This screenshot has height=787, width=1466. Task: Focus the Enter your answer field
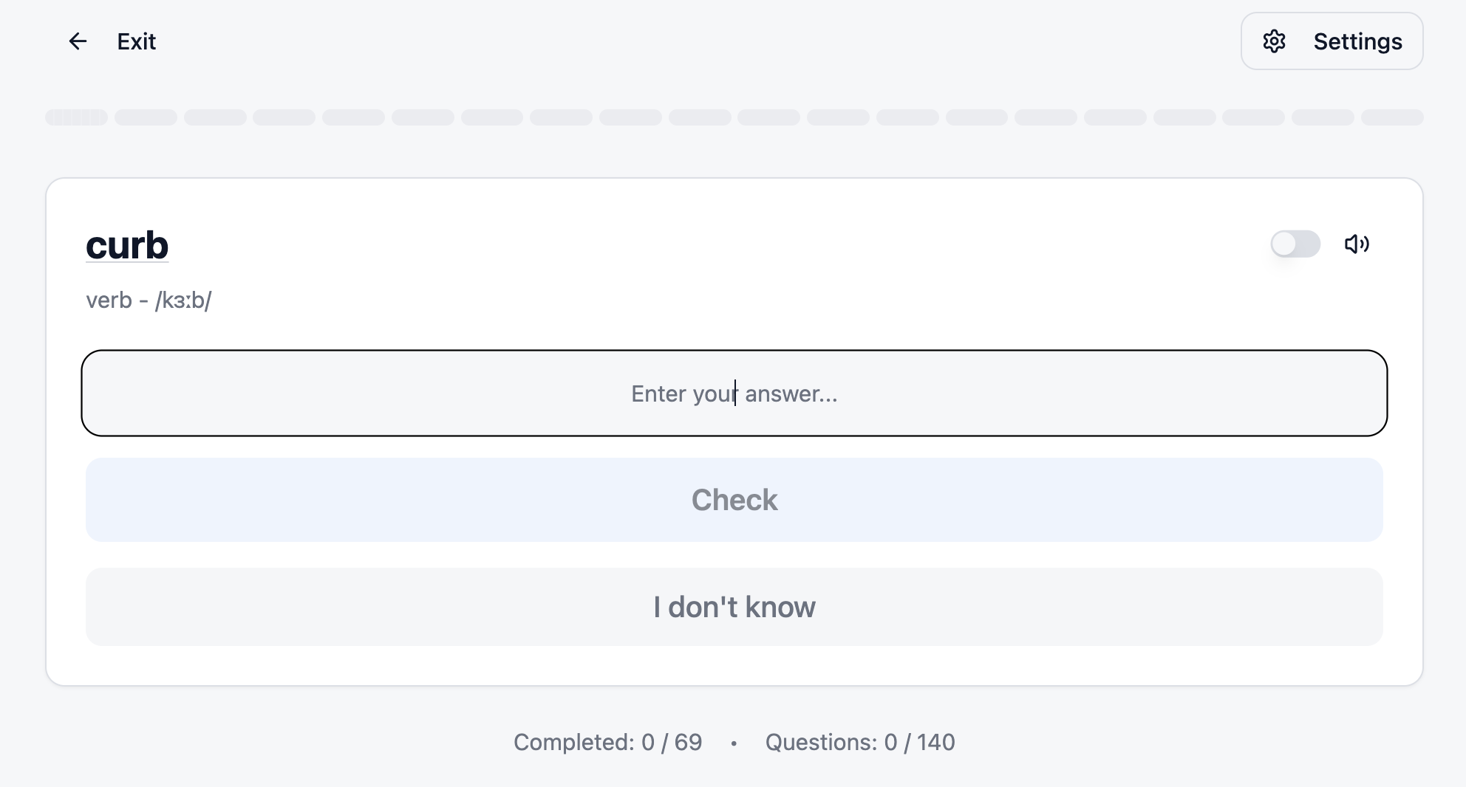tap(734, 393)
